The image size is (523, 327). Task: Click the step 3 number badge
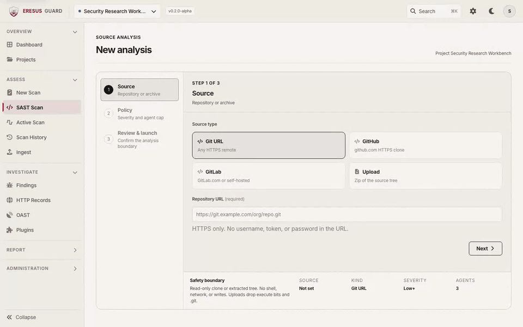coord(108,139)
